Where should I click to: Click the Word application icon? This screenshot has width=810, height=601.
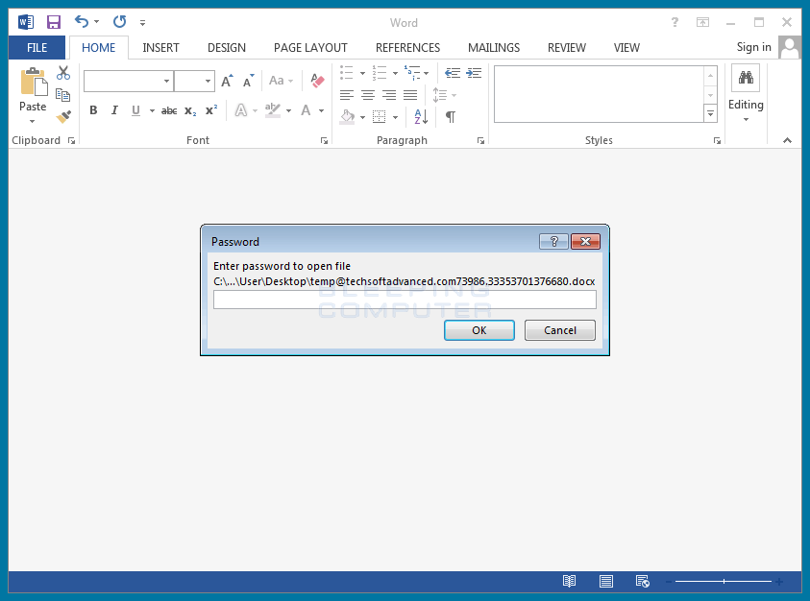click(x=25, y=22)
